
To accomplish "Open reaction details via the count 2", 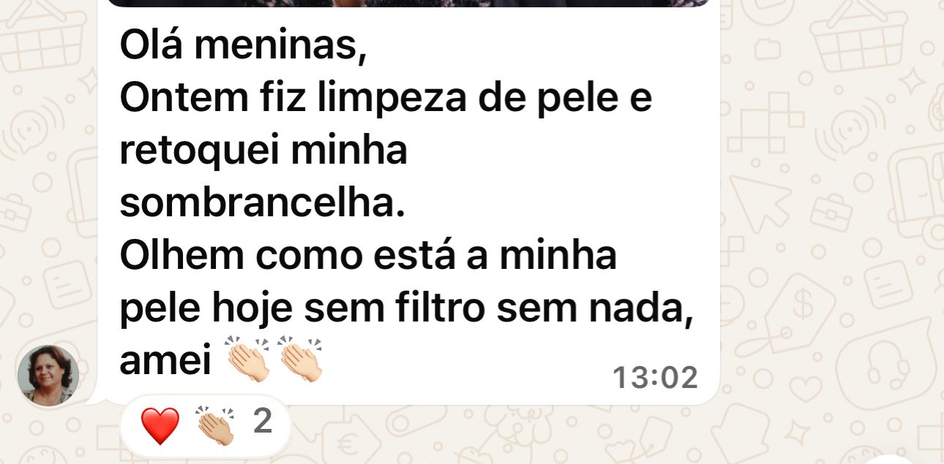I will pyautogui.click(x=263, y=422).
